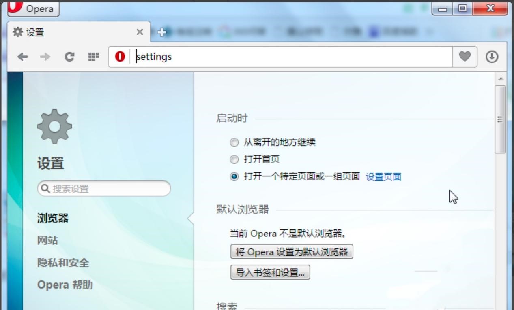Screen dimensions: 514x310
Task: Click the 导入书签和设置 button
Action: (x=270, y=272)
